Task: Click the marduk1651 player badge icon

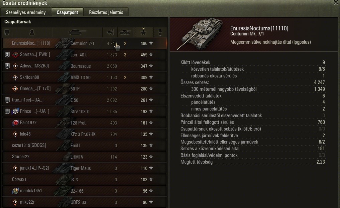Action: (x=15, y=191)
